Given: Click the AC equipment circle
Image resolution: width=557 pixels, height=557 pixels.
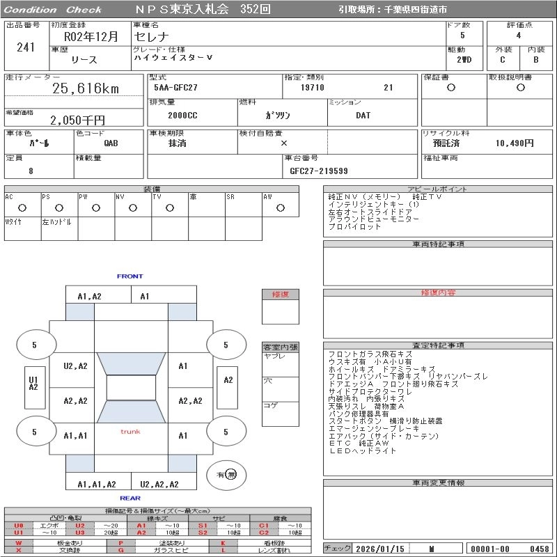Looking at the screenshot, I should tap(22, 207).
